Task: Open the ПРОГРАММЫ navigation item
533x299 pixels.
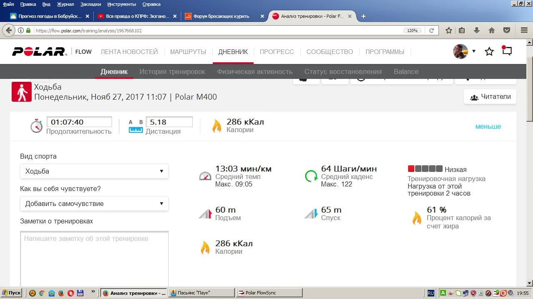Action: pyautogui.click(x=385, y=52)
